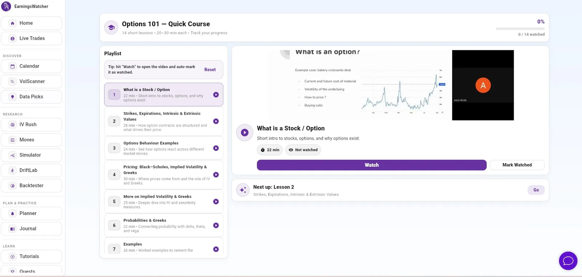
Task: Play lesson 5 More on Implied Volatility
Action: pos(216,202)
